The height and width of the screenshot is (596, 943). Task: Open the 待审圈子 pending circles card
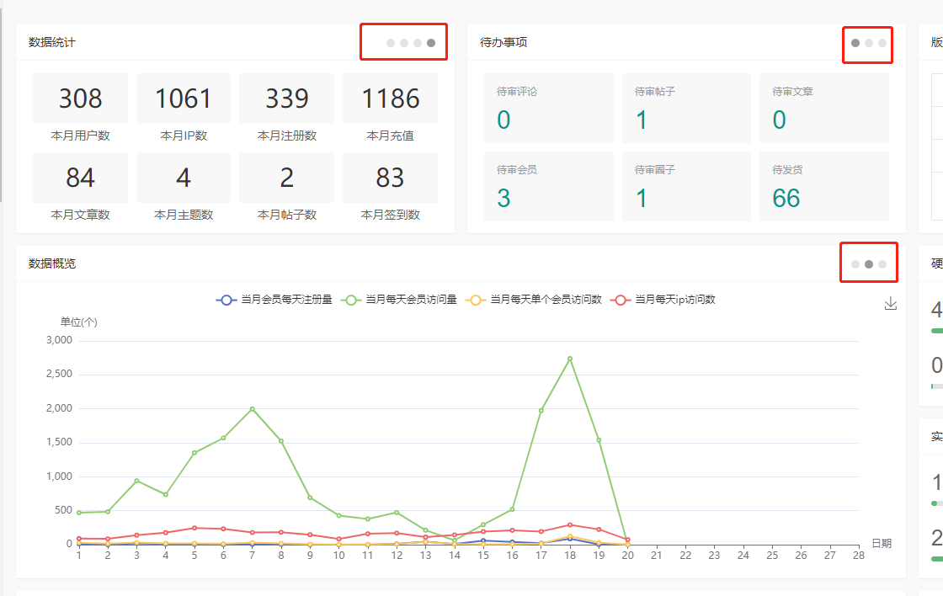pyautogui.click(x=686, y=186)
